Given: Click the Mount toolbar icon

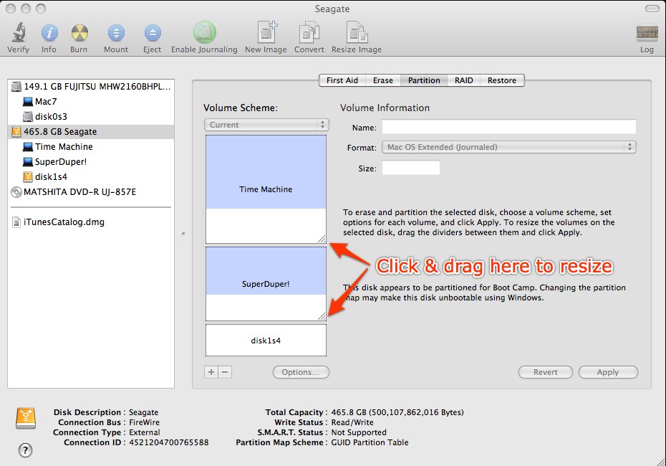Looking at the screenshot, I should click(116, 33).
